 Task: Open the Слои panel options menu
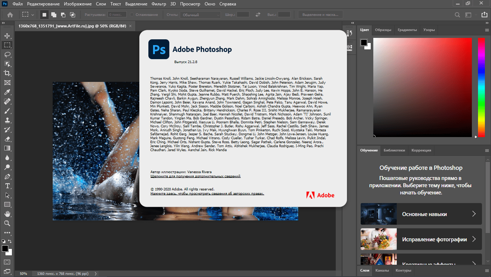coord(487,271)
